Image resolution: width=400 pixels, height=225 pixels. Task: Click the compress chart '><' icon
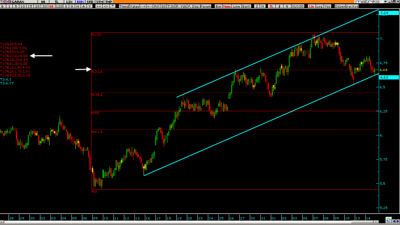pos(98,6)
